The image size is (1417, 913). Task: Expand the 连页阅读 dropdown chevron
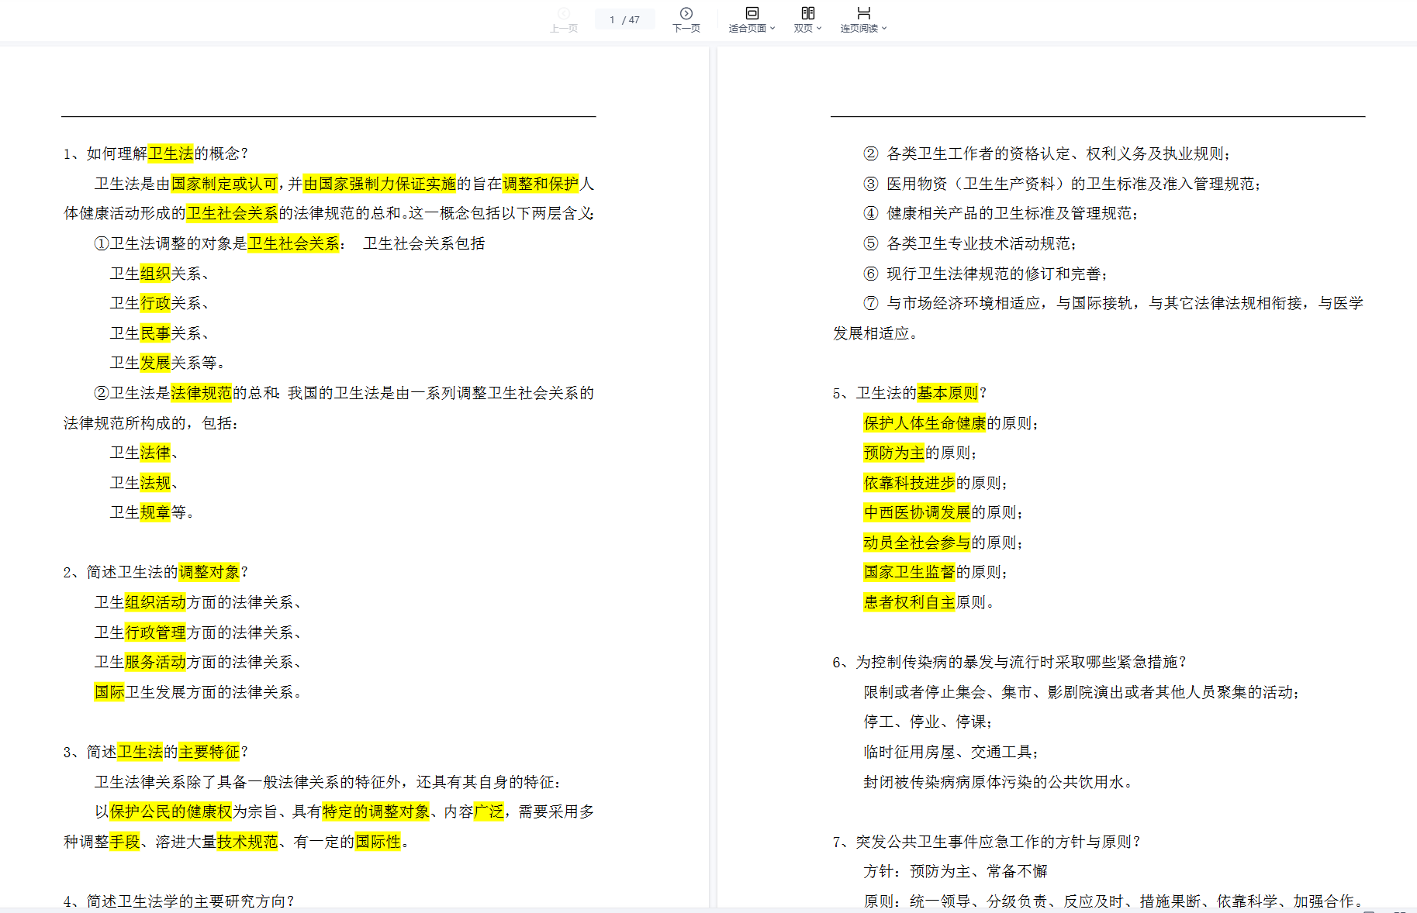point(884,29)
